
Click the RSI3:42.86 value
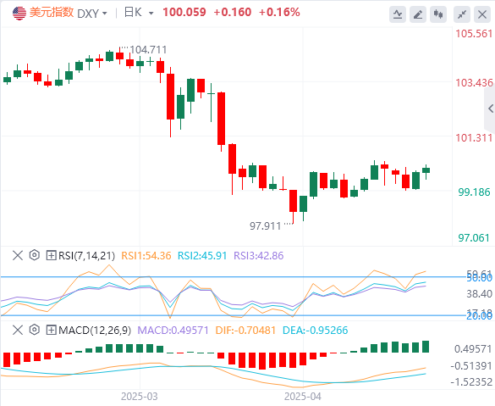[259, 255]
